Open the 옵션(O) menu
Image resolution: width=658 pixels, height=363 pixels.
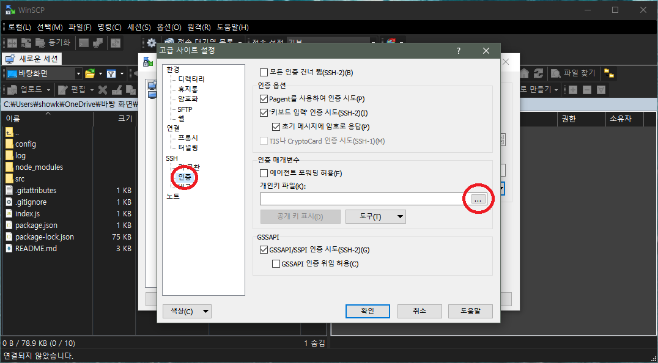pyautogui.click(x=169, y=28)
